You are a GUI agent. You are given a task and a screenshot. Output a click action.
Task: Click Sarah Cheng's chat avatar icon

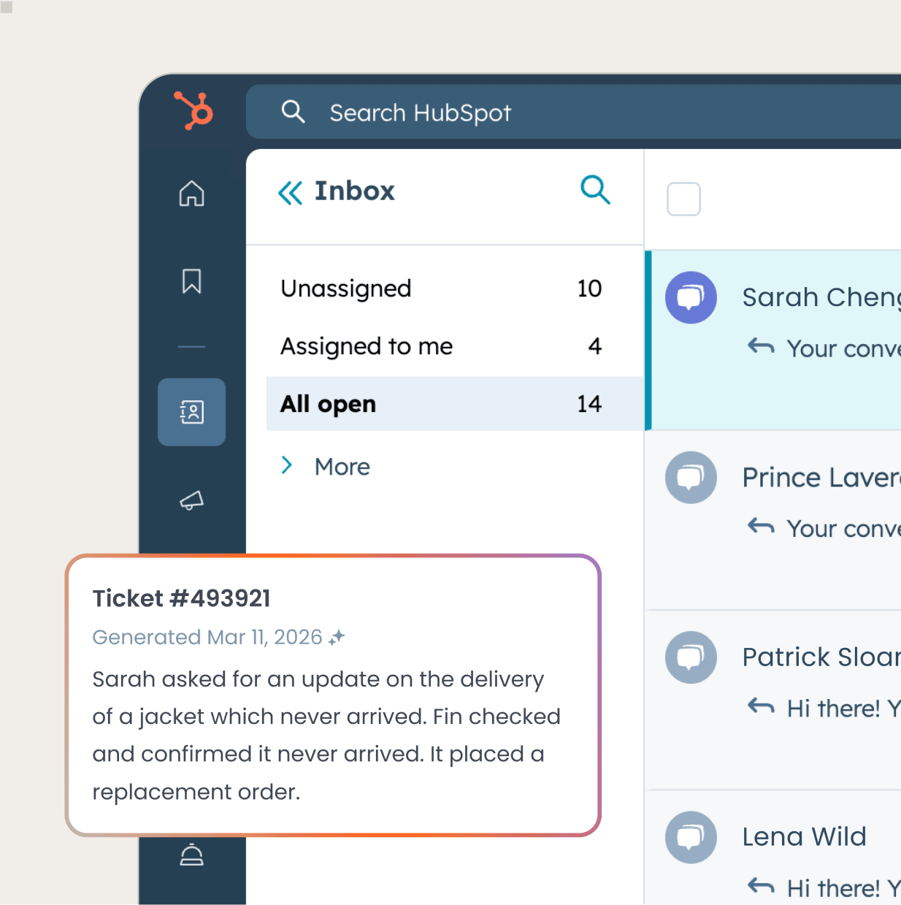tap(691, 297)
